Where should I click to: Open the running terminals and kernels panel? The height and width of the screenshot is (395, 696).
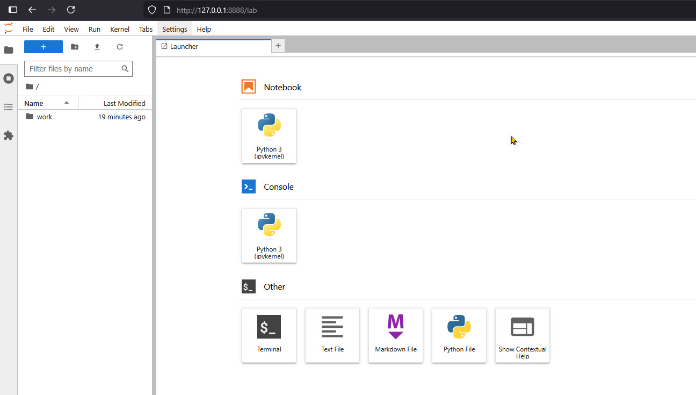click(9, 78)
